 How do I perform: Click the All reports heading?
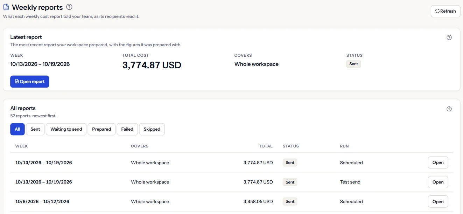pos(23,108)
